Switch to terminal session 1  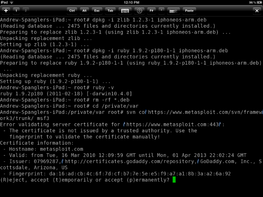point(17,10)
